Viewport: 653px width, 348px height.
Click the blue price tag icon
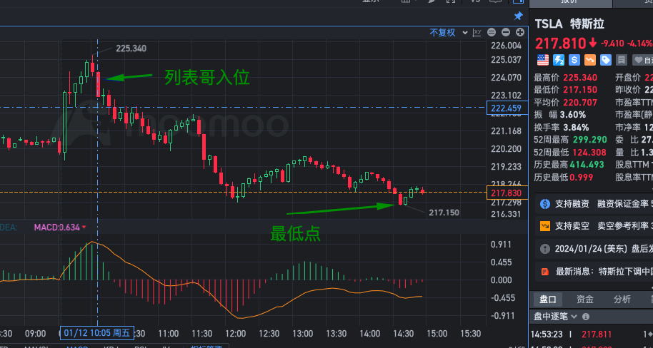click(x=606, y=61)
